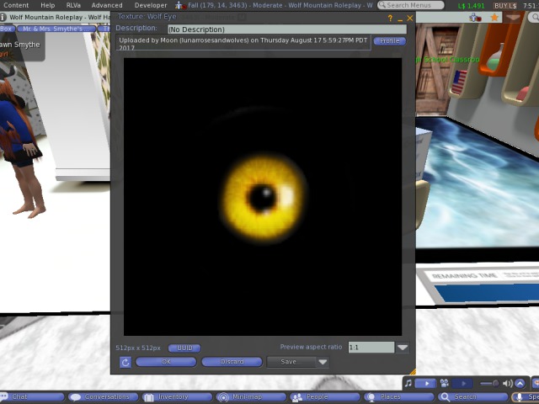The width and height of the screenshot is (539, 404).
Task: Play the parcel audio stream
Action: (x=425, y=384)
